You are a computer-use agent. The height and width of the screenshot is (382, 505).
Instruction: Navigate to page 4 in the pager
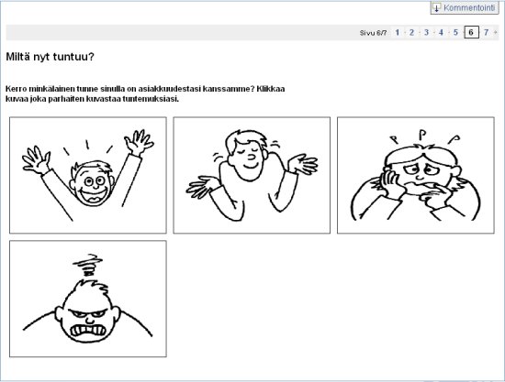coord(441,32)
